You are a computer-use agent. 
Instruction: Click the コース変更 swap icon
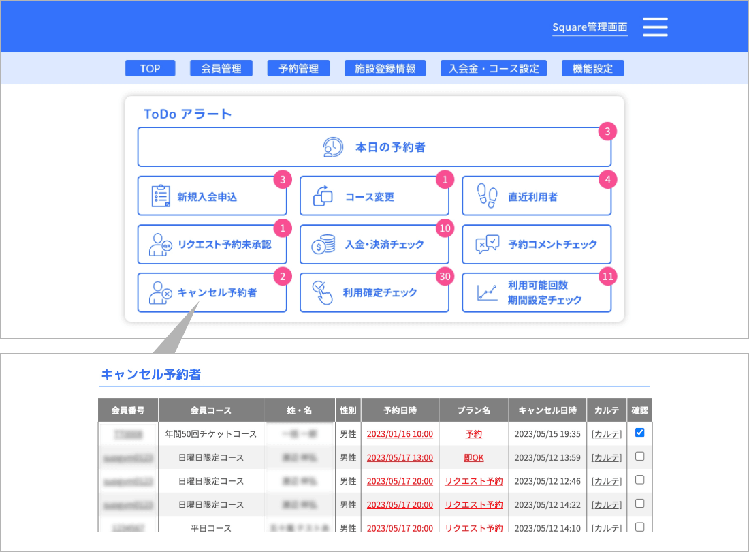click(323, 196)
